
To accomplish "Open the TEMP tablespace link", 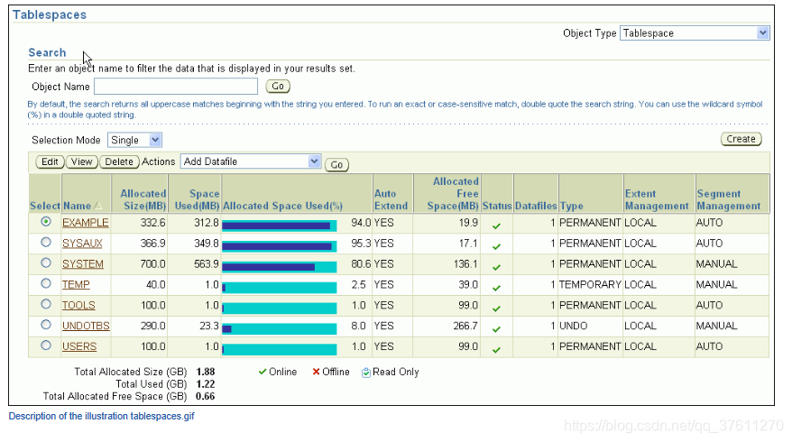I will click(76, 285).
